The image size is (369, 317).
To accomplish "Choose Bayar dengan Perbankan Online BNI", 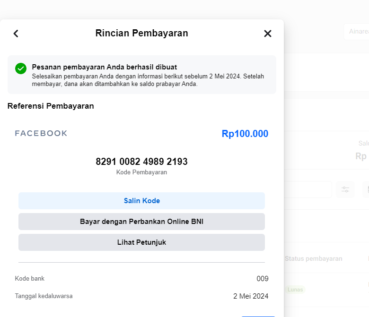I will (x=141, y=222).
